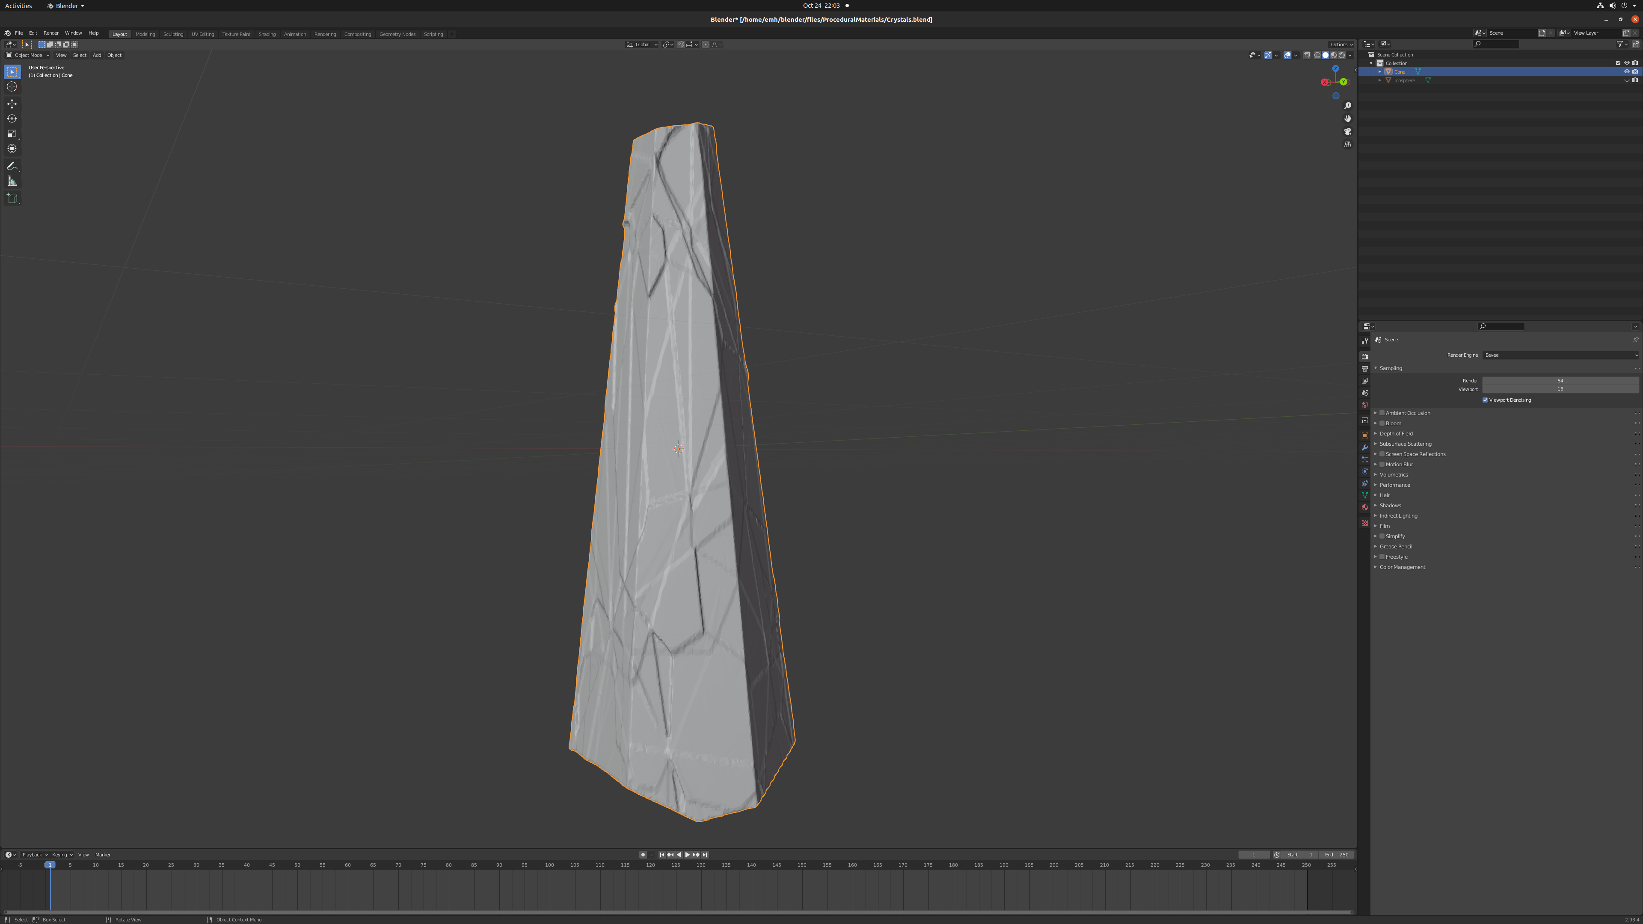Expand the Cone item in outliner
Screen dimensions: 1643x924
(1379, 71)
